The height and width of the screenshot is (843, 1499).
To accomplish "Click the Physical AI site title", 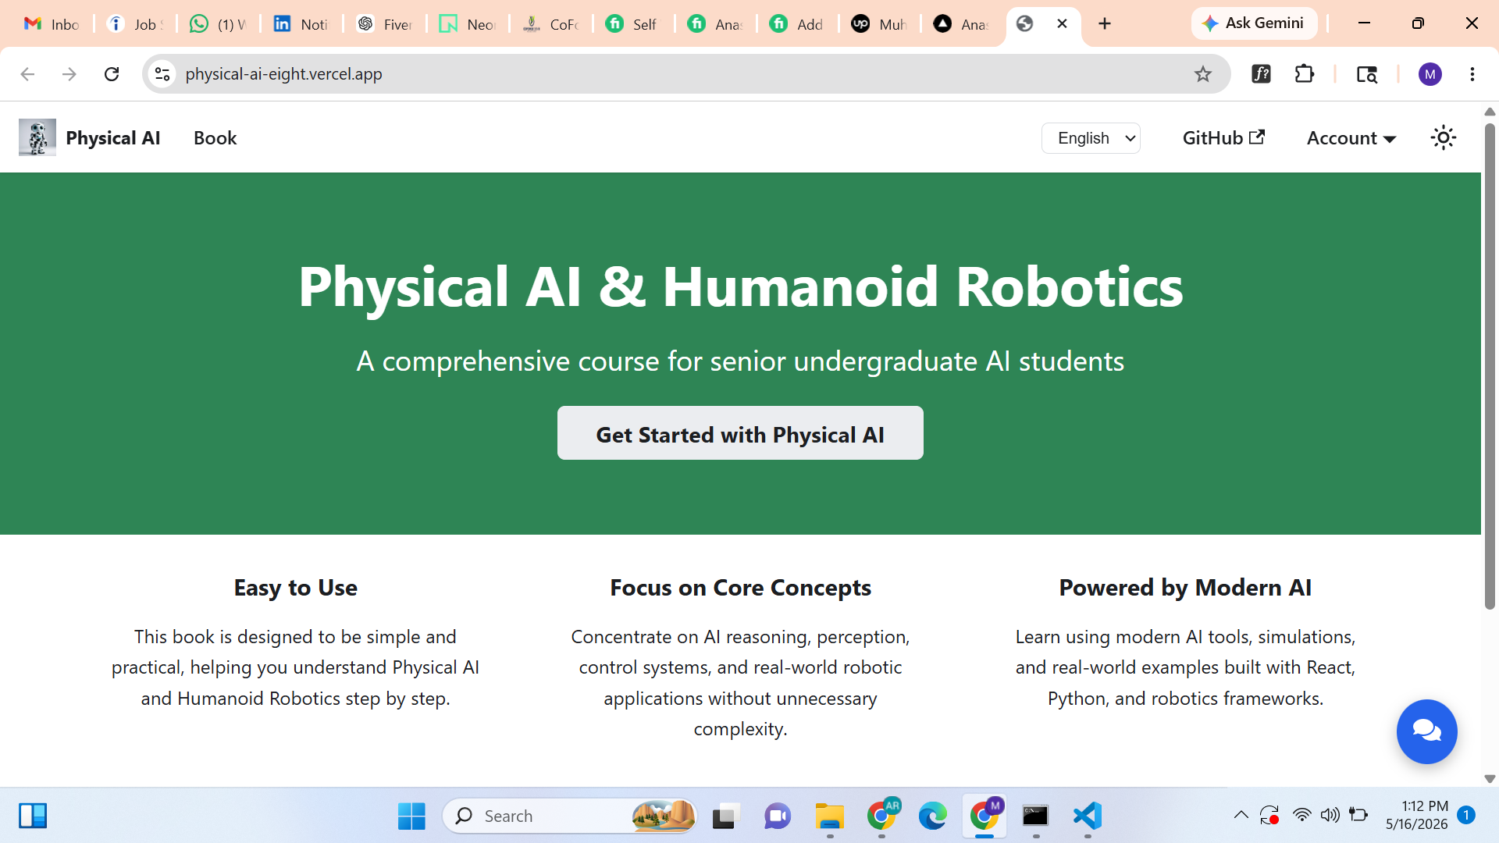I will (x=113, y=138).
